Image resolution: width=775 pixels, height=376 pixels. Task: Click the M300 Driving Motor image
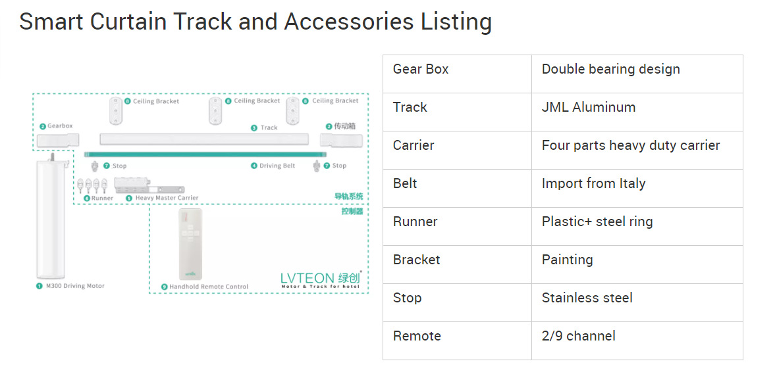click(x=51, y=220)
